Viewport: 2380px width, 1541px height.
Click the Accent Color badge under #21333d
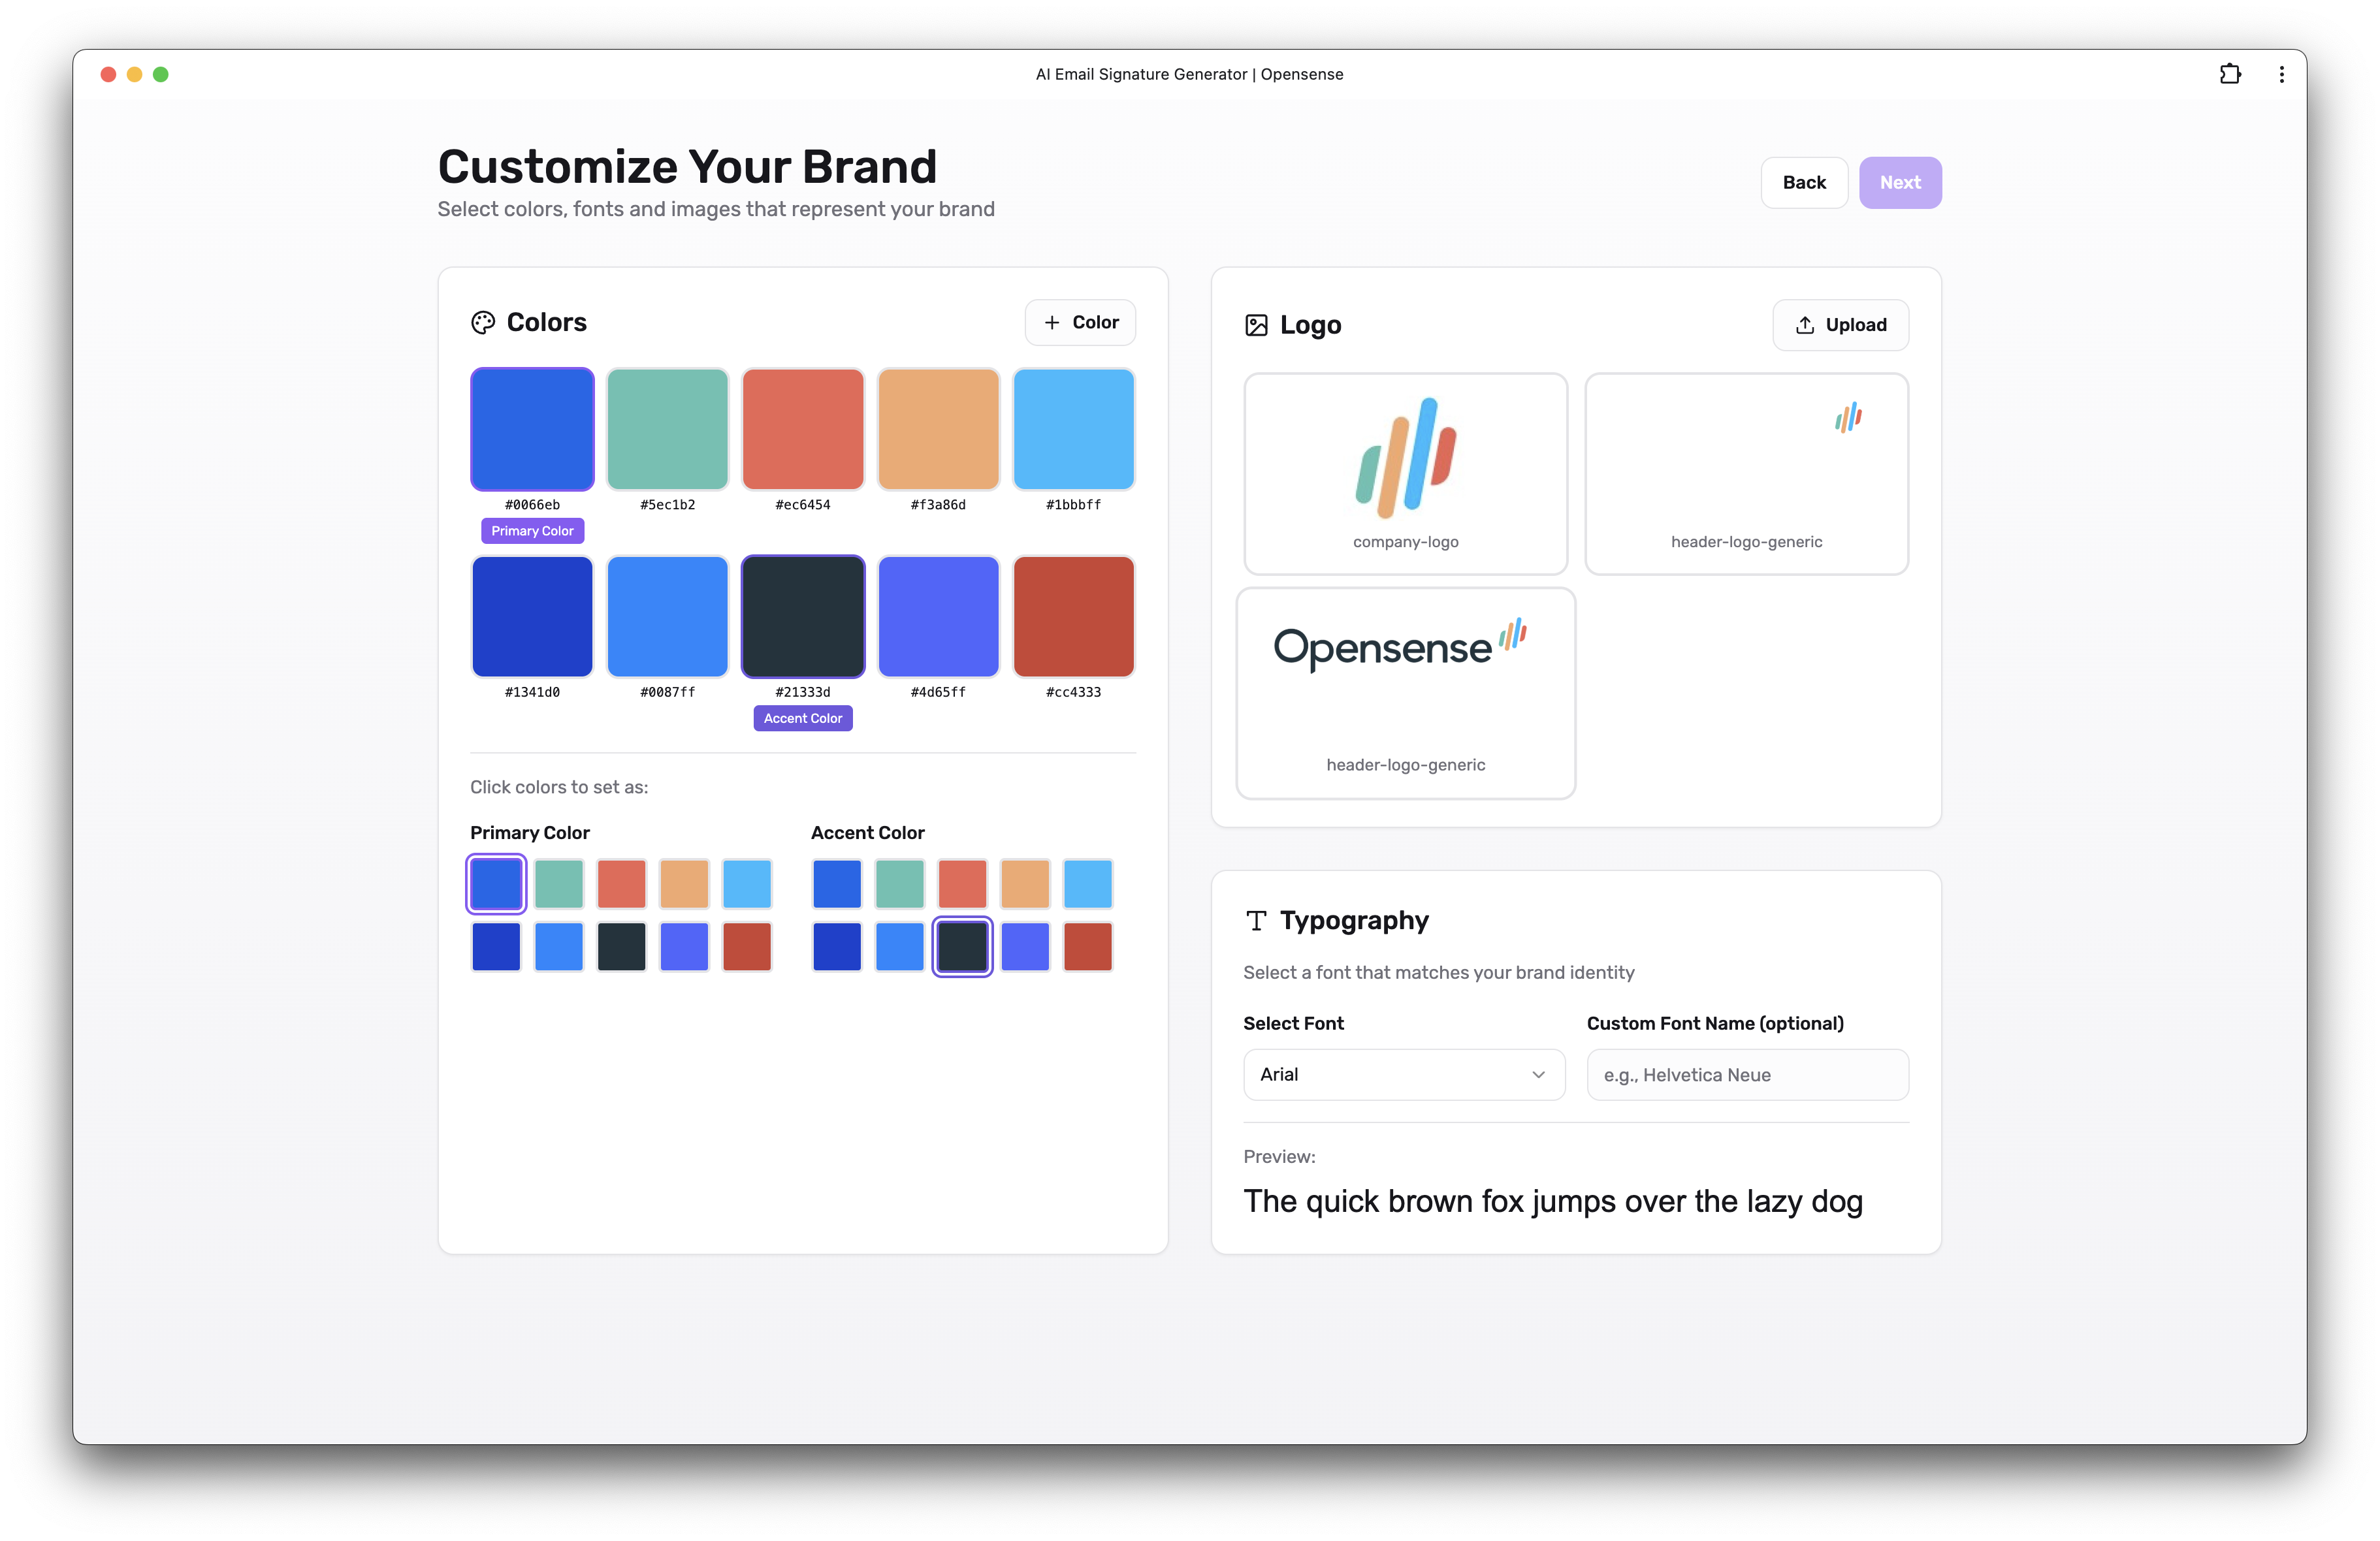point(802,718)
